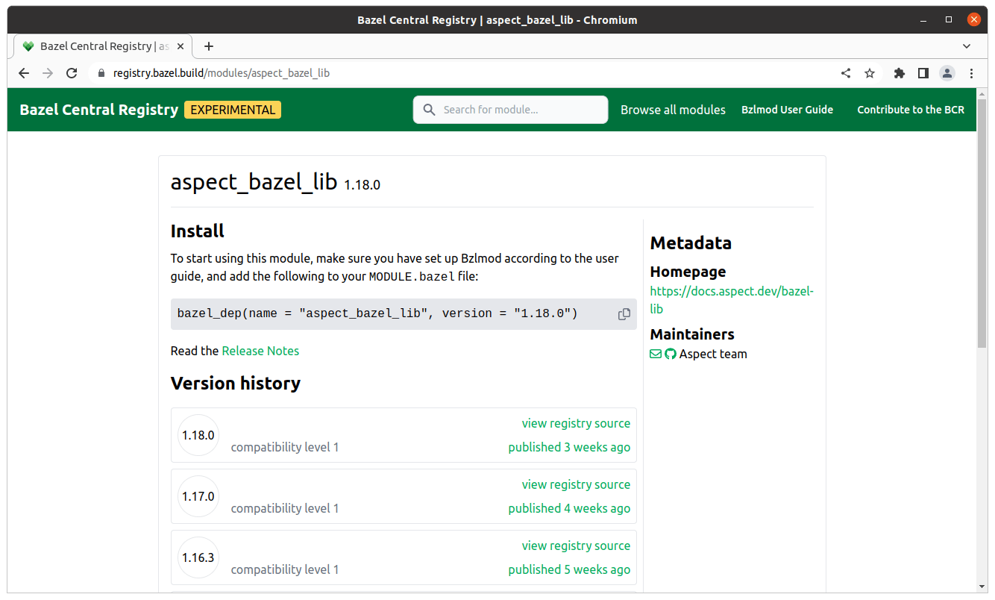Minimize the Chromium window
This screenshot has width=995, height=600.
pos(925,20)
